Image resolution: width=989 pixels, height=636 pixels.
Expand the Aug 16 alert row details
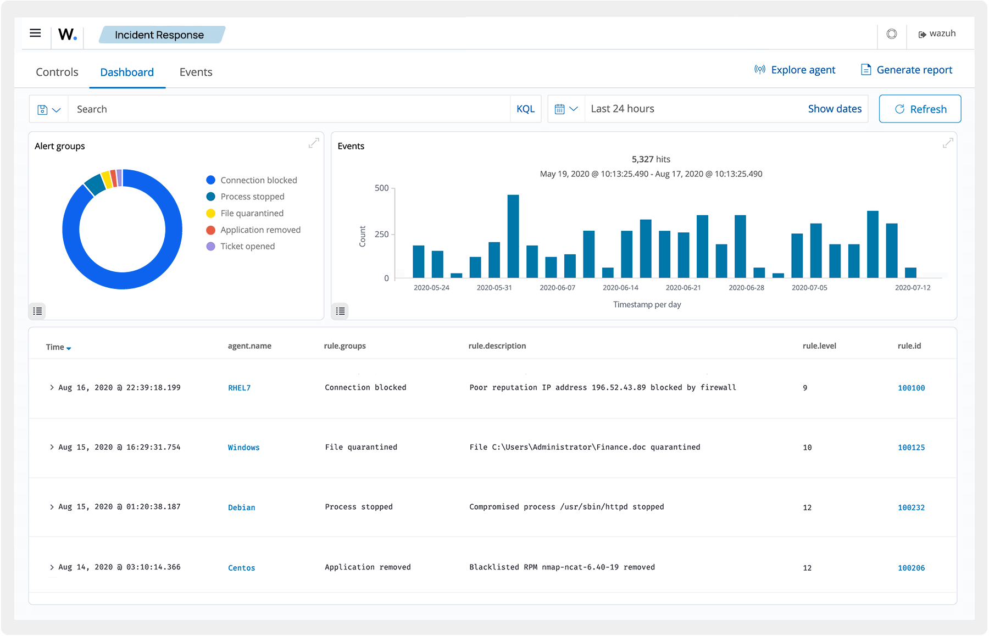[51, 387]
